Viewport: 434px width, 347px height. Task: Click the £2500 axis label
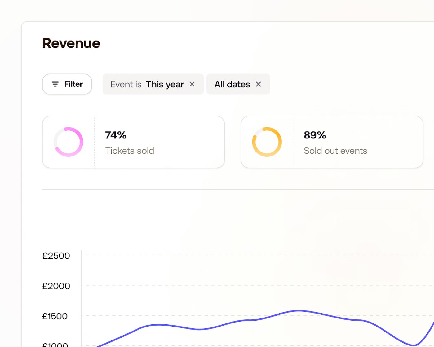tap(56, 256)
